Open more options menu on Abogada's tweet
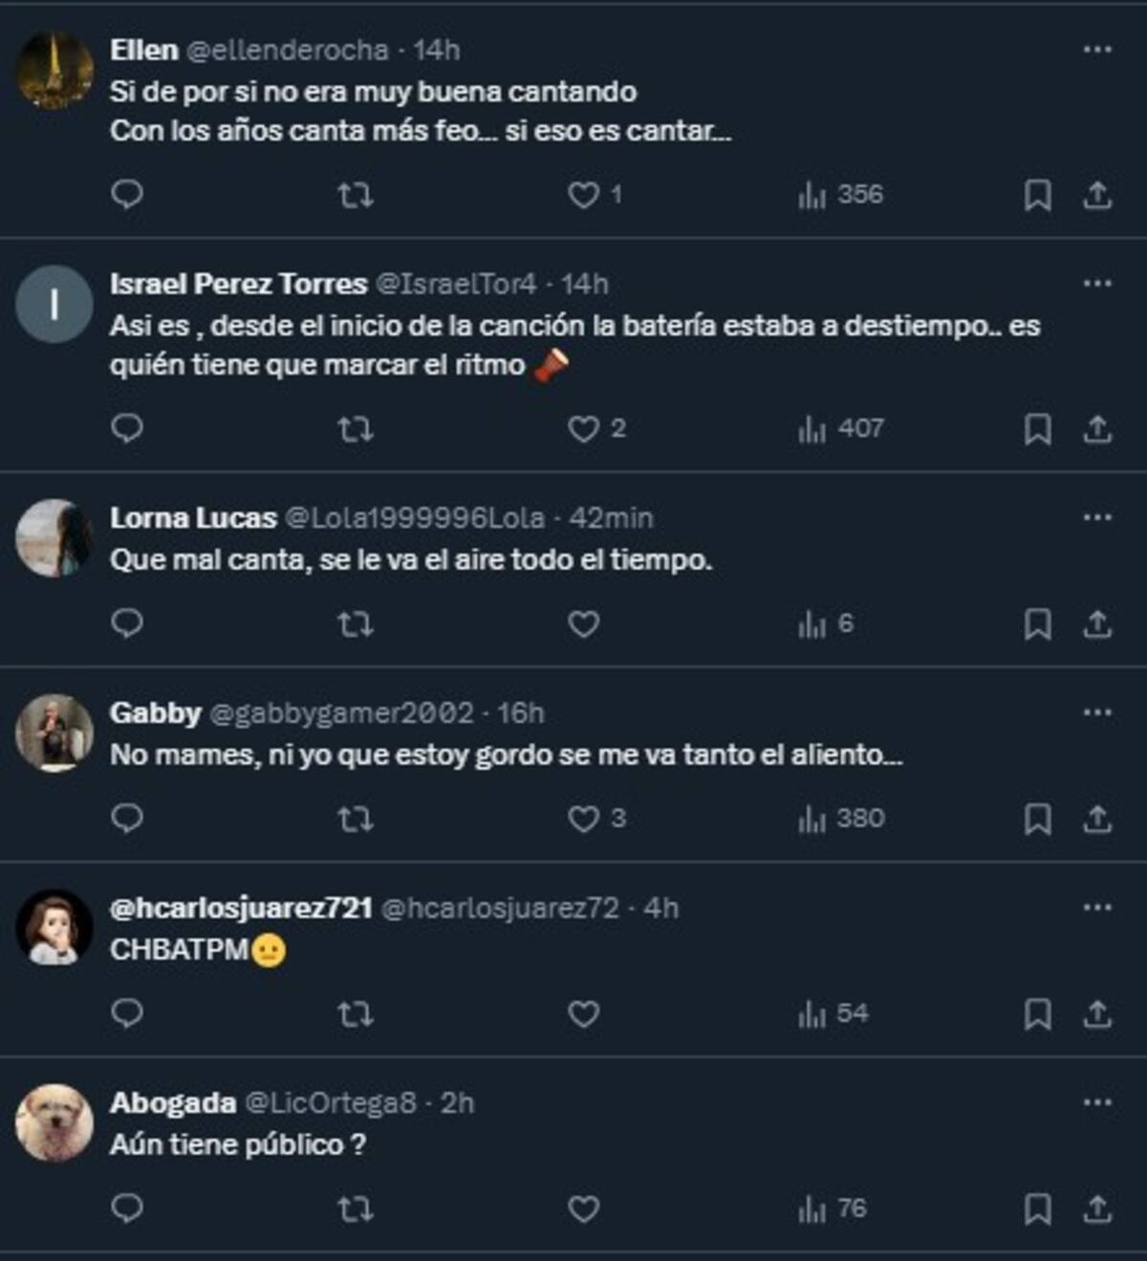The image size is (1147, 1261). (x=1096, y=1102)
